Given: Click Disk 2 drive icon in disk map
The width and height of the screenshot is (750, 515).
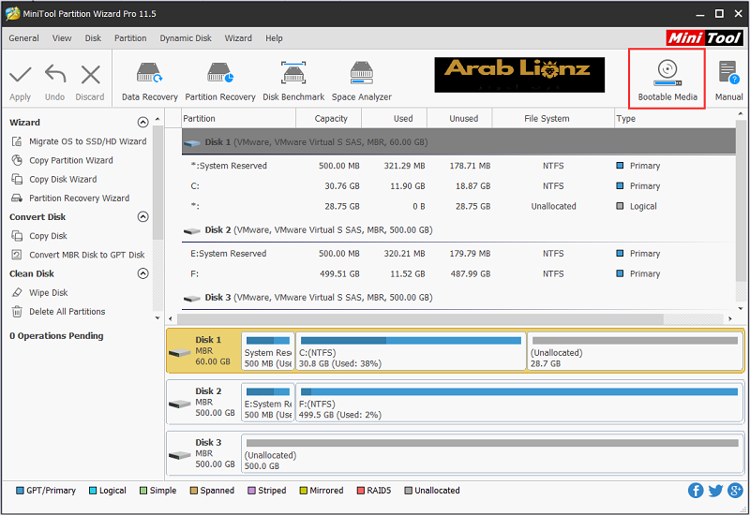Looking at the screenshot, I should pos(180,405).
